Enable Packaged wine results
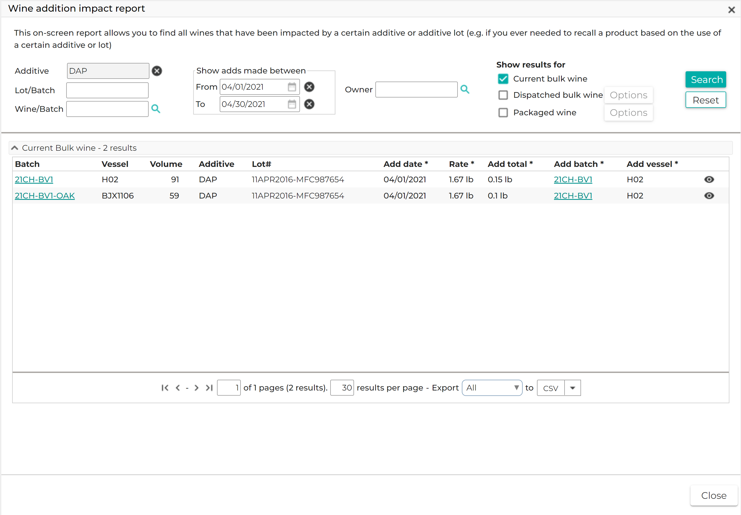 click(x=503, y=113)
